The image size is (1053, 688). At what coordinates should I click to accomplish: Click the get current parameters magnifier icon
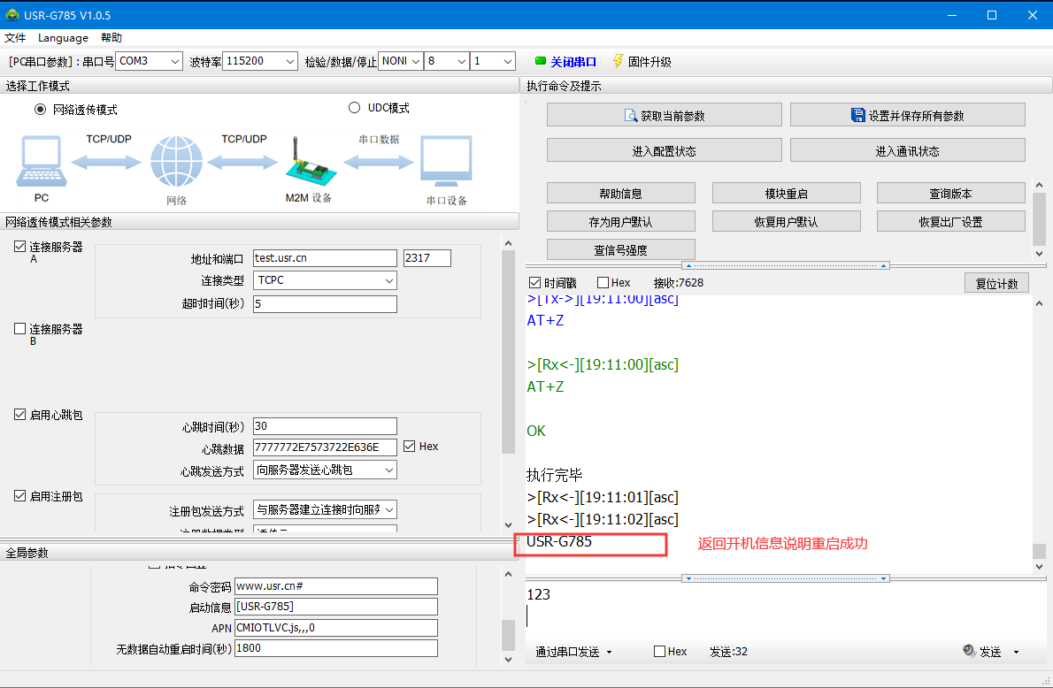coord(631,116)
